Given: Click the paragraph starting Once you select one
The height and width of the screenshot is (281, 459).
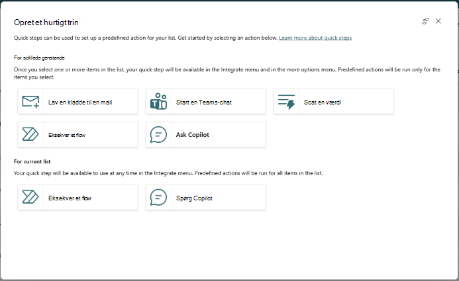Looking at the screenshot, I should 227,73.
